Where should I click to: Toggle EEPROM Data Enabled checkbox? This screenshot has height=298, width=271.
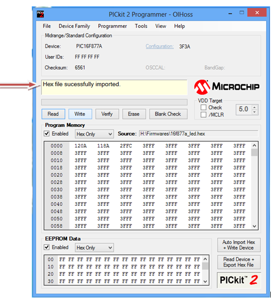tap(46, 247)
